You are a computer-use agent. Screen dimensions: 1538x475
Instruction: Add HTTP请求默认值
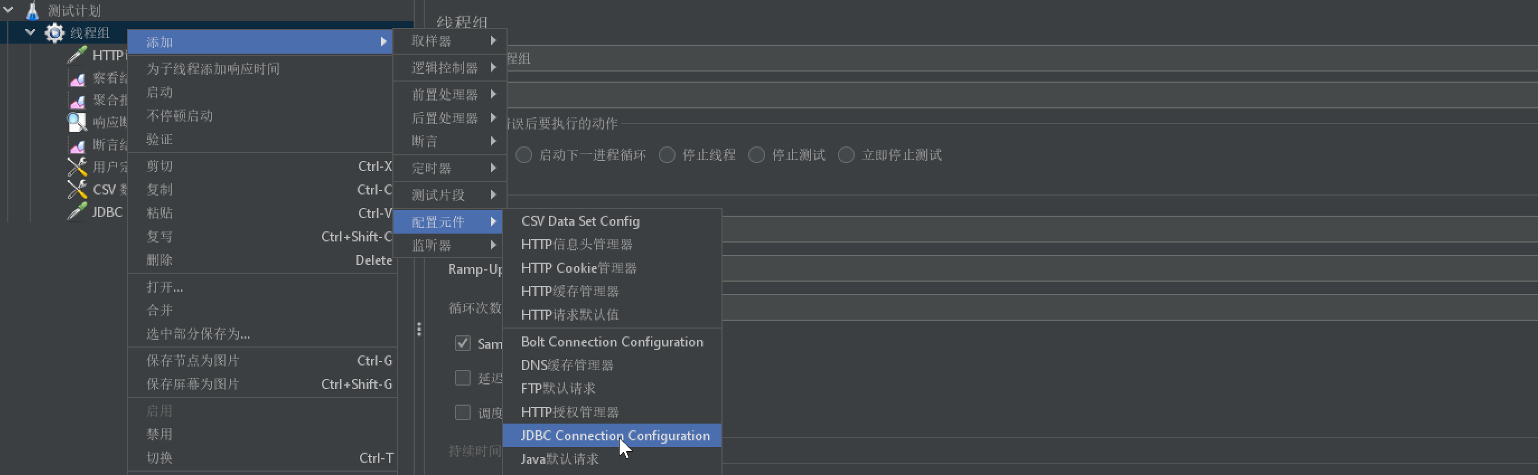[x=613, y=315]
